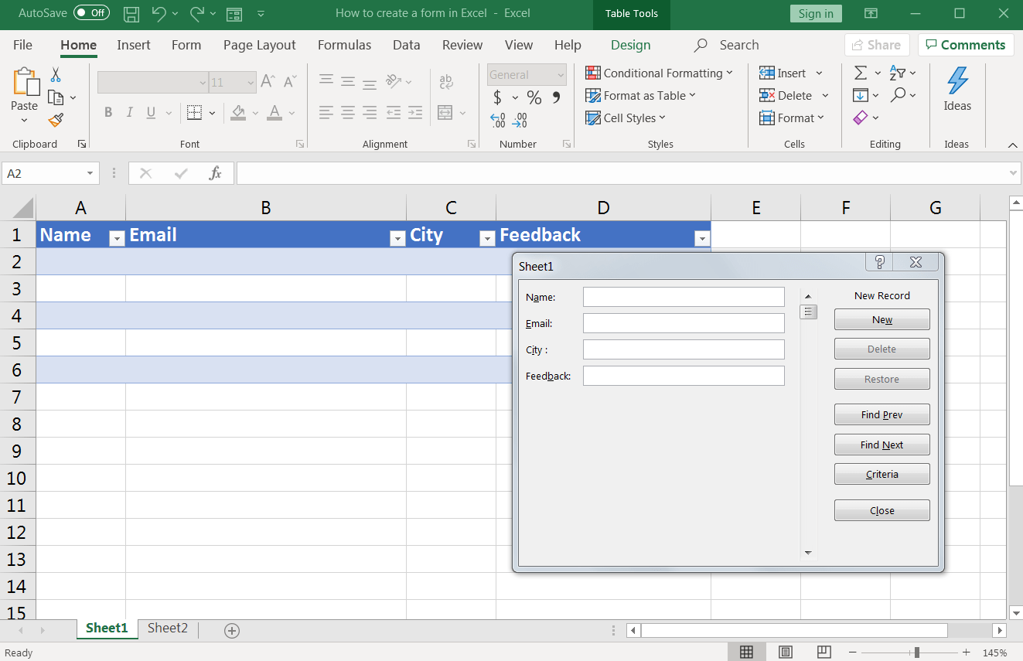The width and height of the screenshot is (1023, 661).
Task: Open the Name Box dropdown arrow
Action: (90, 173)
